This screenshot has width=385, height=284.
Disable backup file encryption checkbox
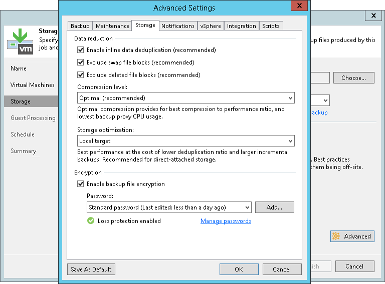(81, 184)
